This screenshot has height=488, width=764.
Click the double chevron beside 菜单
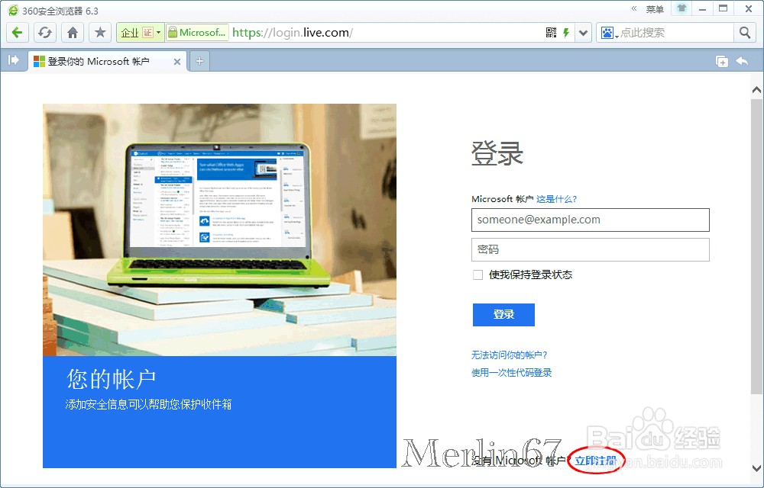(634, 8)
